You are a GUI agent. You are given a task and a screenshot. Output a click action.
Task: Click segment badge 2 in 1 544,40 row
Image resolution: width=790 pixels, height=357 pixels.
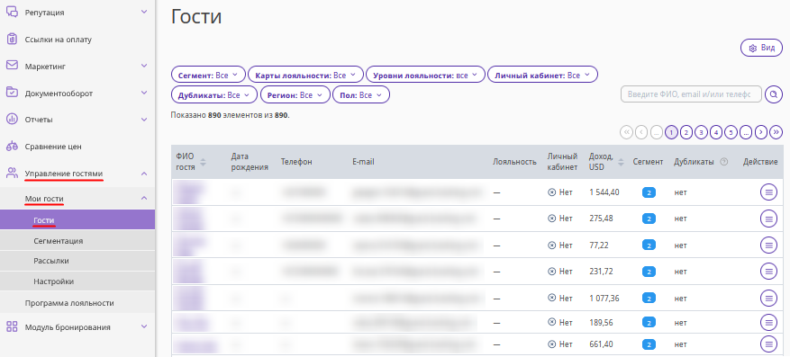tap(649, 192)
